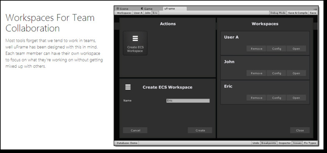Viewport: 327px width, 153px height.
Task: Open the User A workspace from toolbar
Action: point(138,13)
